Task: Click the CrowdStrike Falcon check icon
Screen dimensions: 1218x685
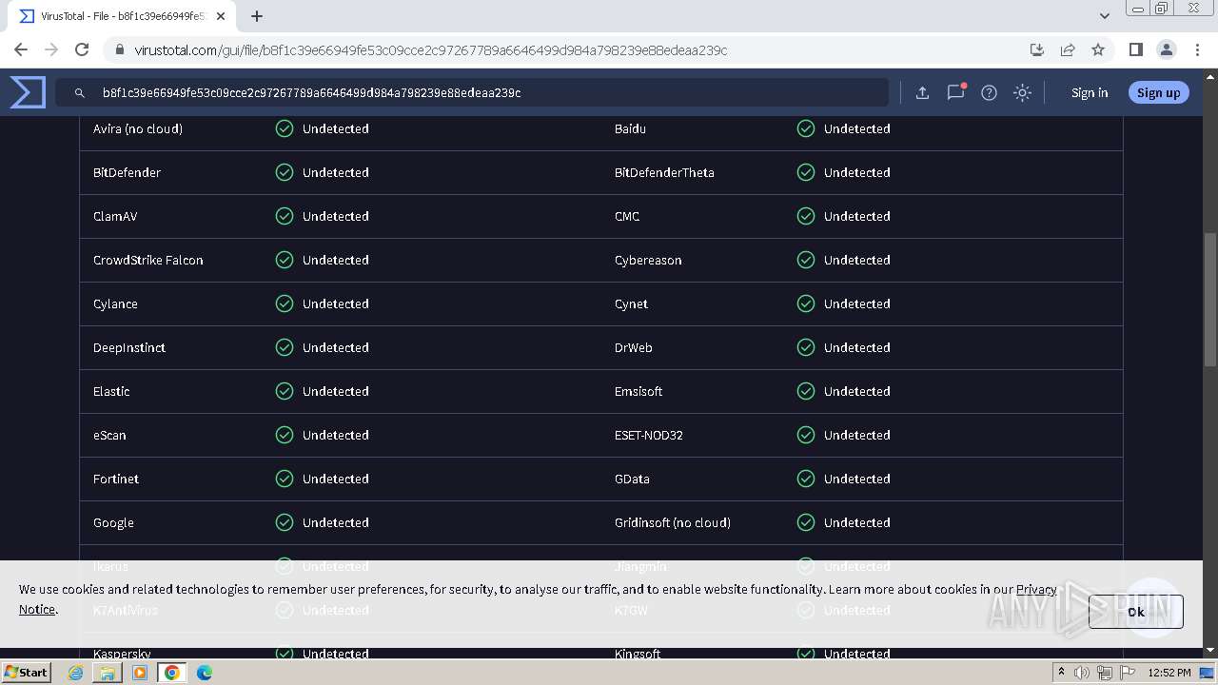Action: pyautogui.click(x=285, y=260)
